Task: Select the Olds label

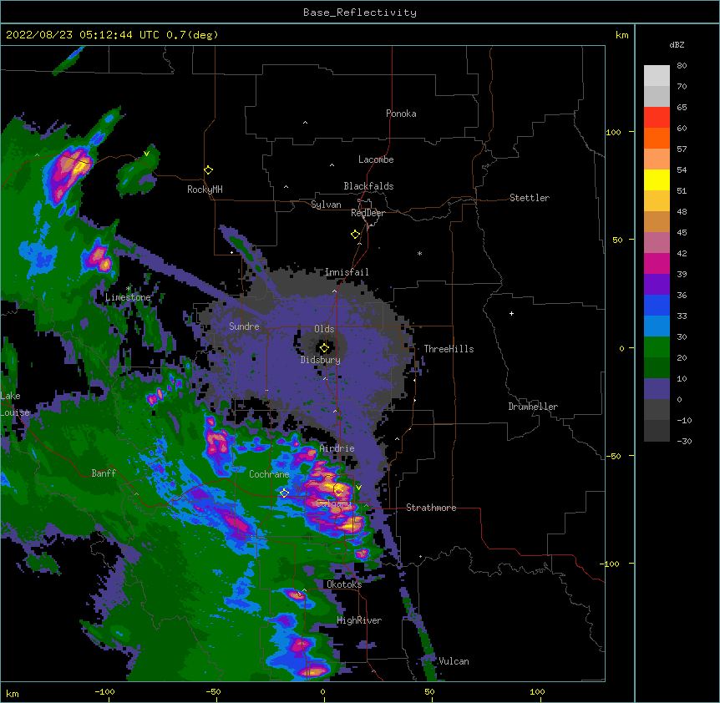Action: 324,329
